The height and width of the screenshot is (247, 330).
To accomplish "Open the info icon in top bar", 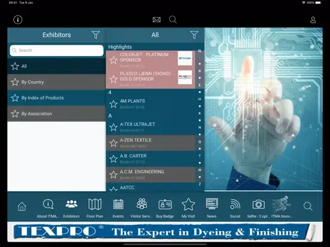I will click(18, 20).
